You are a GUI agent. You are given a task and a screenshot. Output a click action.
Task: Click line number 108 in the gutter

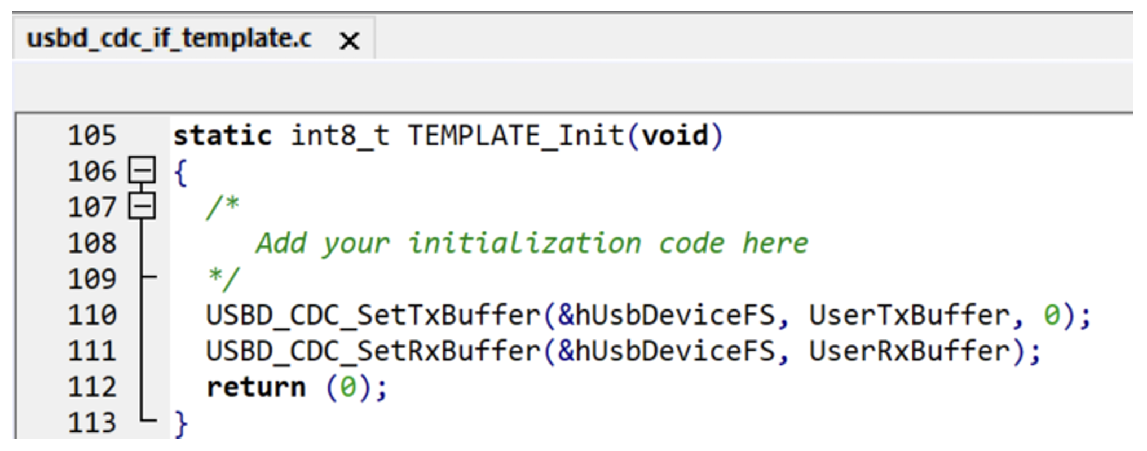click(92, 243)
